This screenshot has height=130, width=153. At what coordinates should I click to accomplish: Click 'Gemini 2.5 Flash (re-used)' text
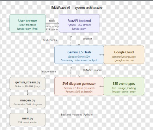[79, 88]
